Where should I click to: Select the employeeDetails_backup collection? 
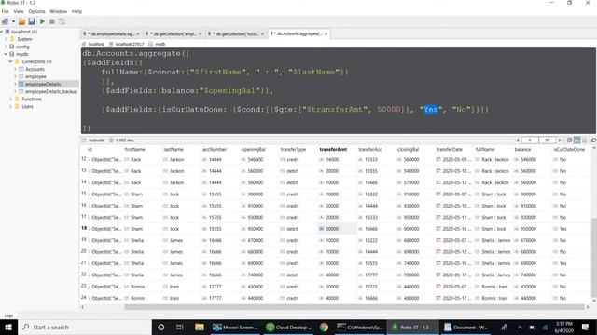point(51,91)
